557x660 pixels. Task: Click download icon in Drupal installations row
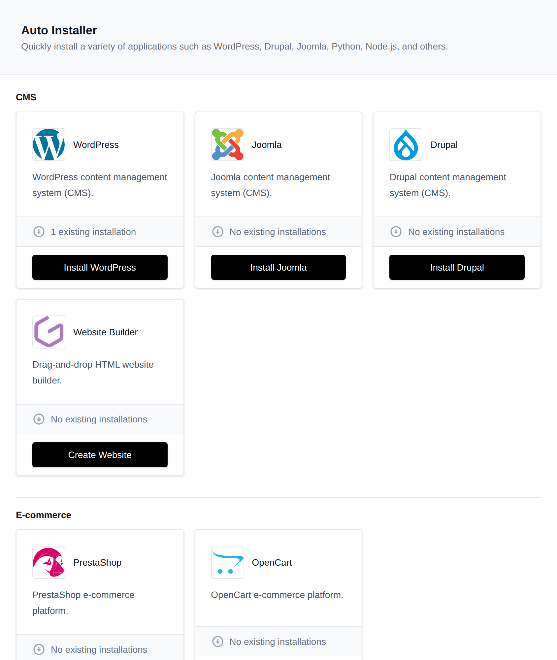pyautogui.click(x=396, y=232)
